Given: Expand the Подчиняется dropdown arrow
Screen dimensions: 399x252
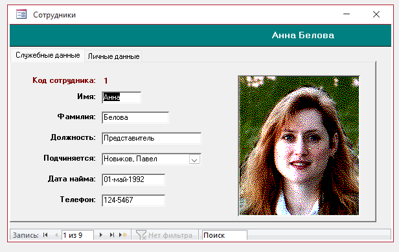Looking at the screenshot, I should [x=195, y=159].
